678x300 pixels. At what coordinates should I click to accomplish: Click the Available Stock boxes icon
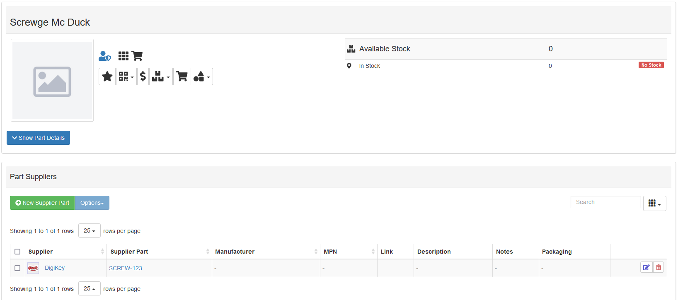[x=351, y=49]
